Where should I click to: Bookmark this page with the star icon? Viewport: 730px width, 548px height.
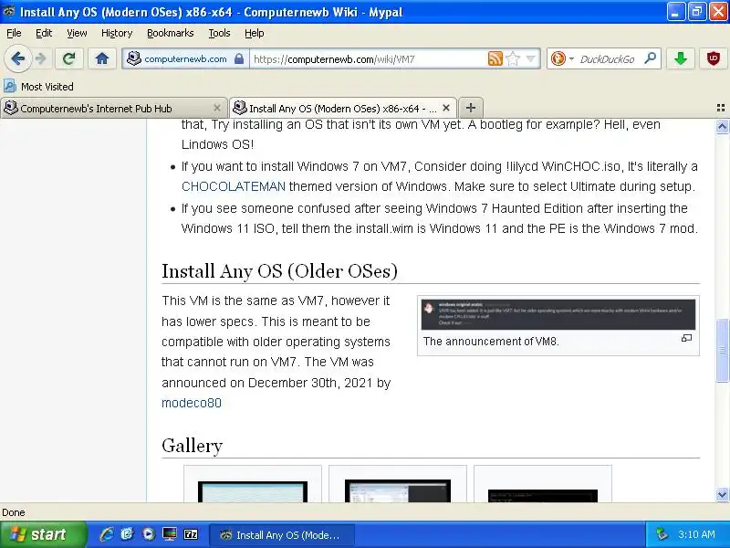(513, 58)
